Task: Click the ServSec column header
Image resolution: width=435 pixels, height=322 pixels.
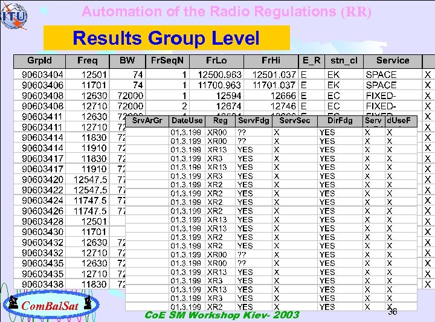Action: [x=295, y=121]
